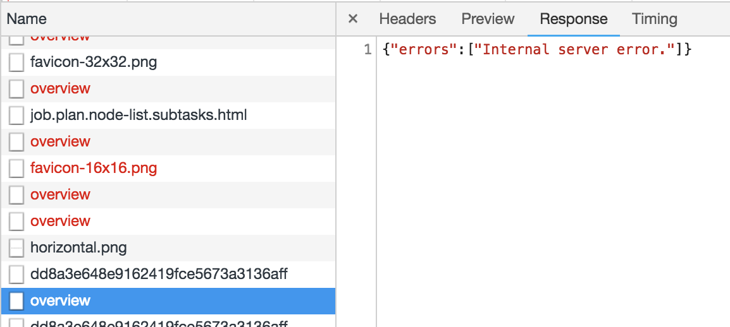Switch to the Headers tab
This screenshot has height=327, width=730.
(x=407, y=19)
